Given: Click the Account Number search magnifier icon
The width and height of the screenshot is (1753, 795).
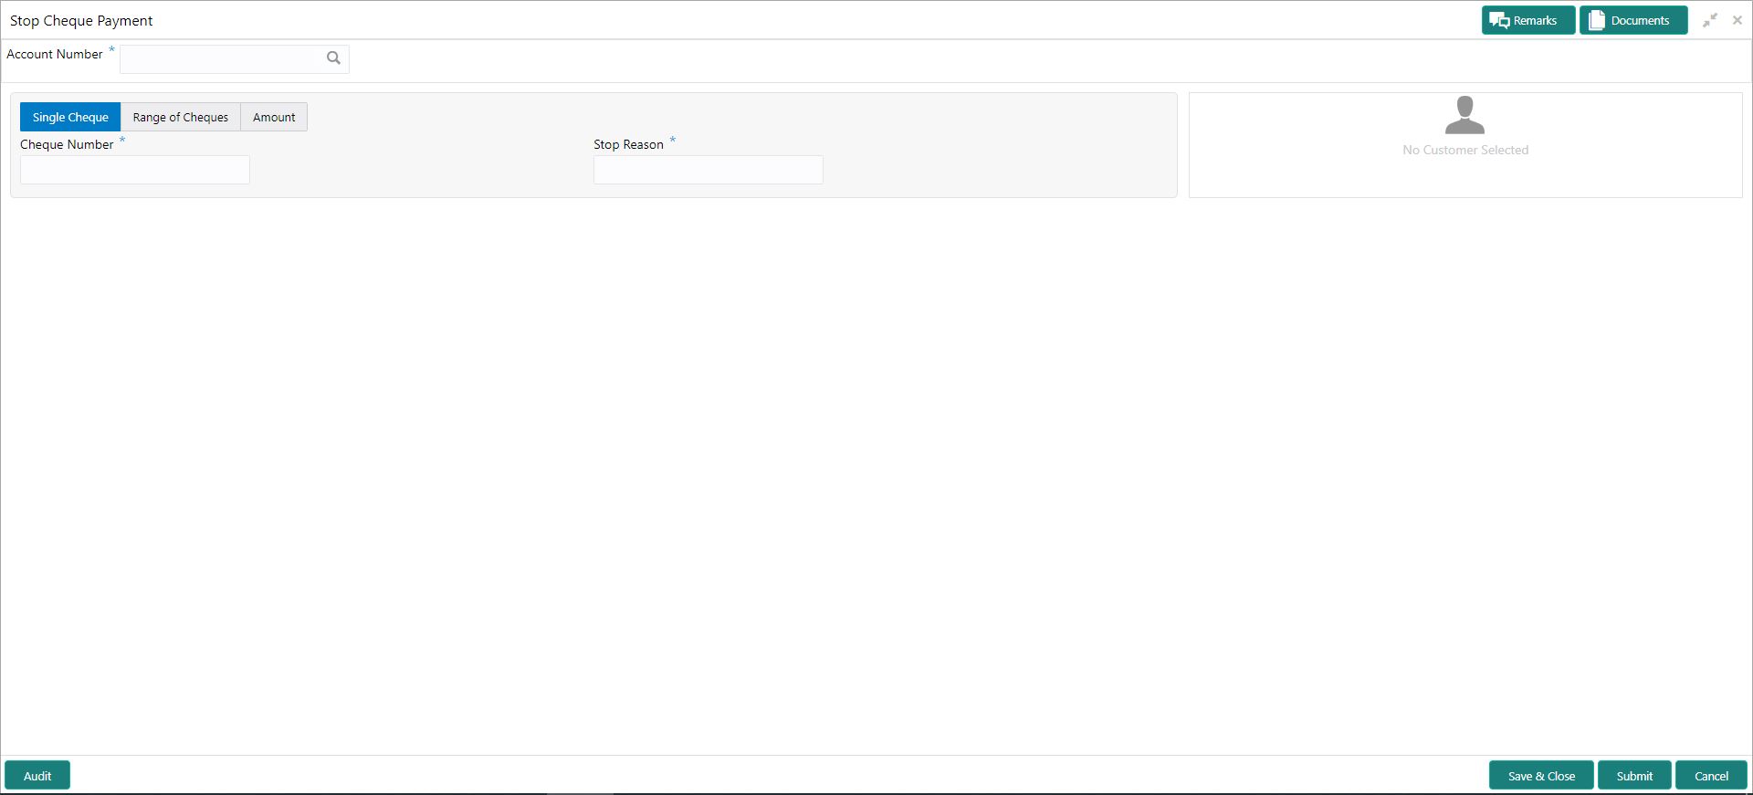Looking at the screenshot, I should [333, 58].
